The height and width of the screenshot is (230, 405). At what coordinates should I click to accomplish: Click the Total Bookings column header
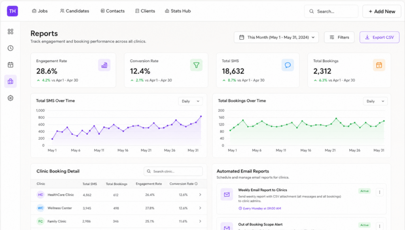[117, 184]
